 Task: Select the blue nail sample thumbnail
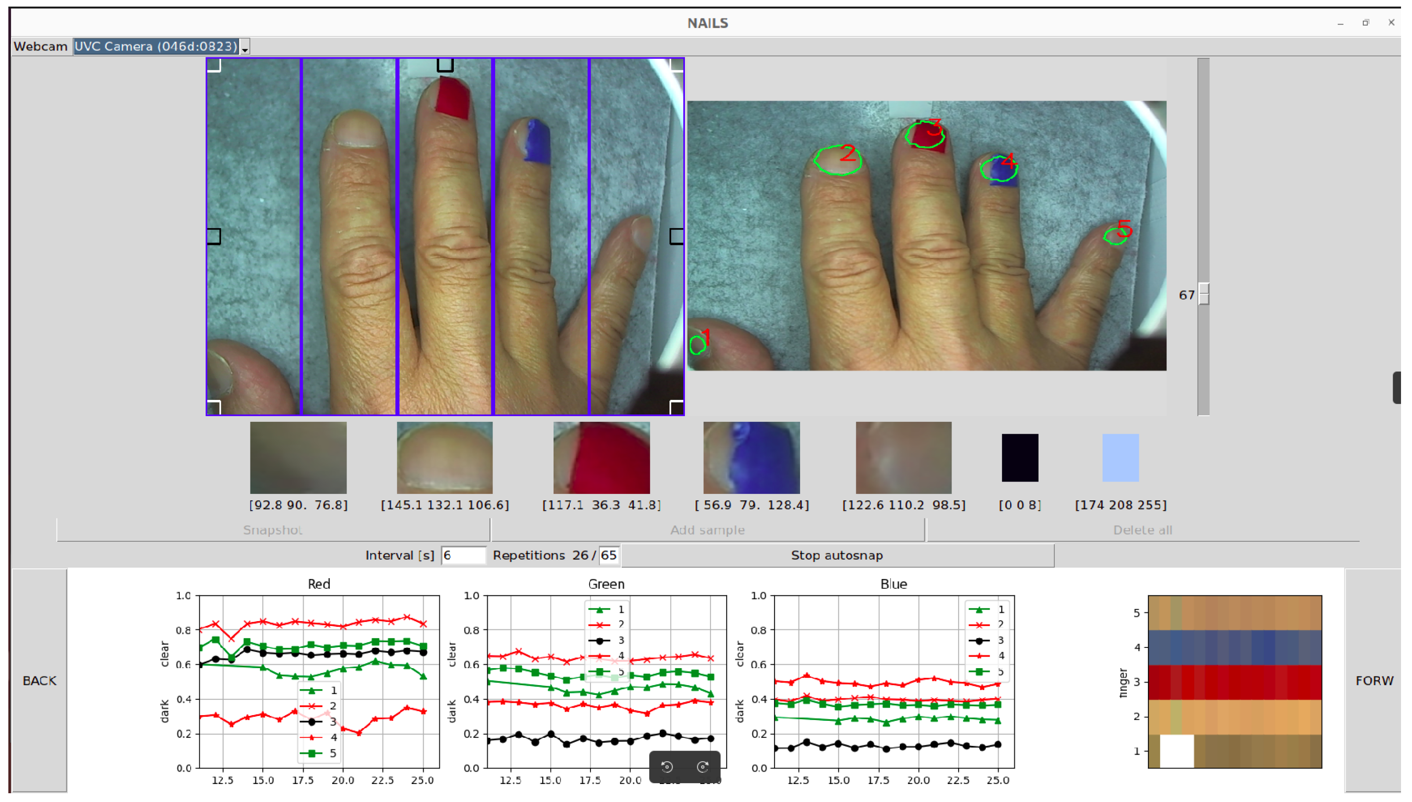tap(751, 458)
